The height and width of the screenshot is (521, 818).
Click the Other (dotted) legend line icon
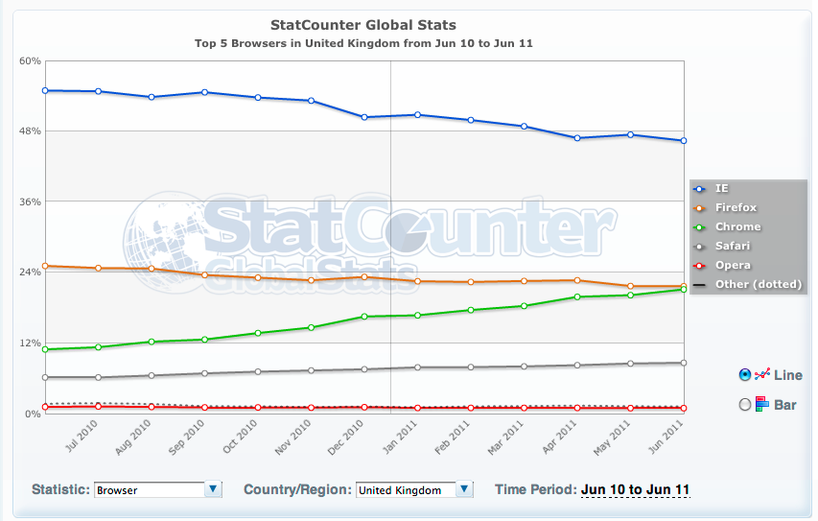[x=699, y=284]
